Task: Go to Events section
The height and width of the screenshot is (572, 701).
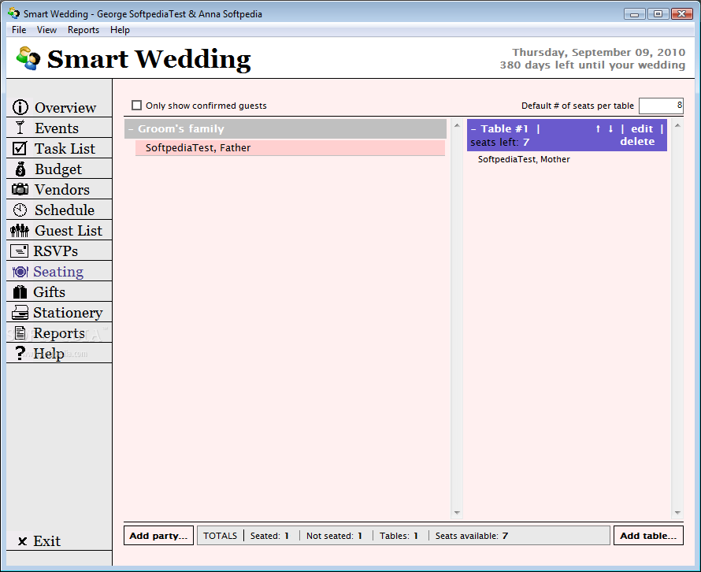Action: 57,128
